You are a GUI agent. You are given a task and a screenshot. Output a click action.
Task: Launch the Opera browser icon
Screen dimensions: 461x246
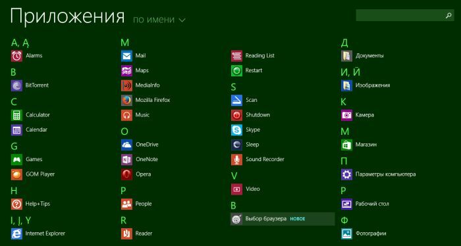coord(126,174)
